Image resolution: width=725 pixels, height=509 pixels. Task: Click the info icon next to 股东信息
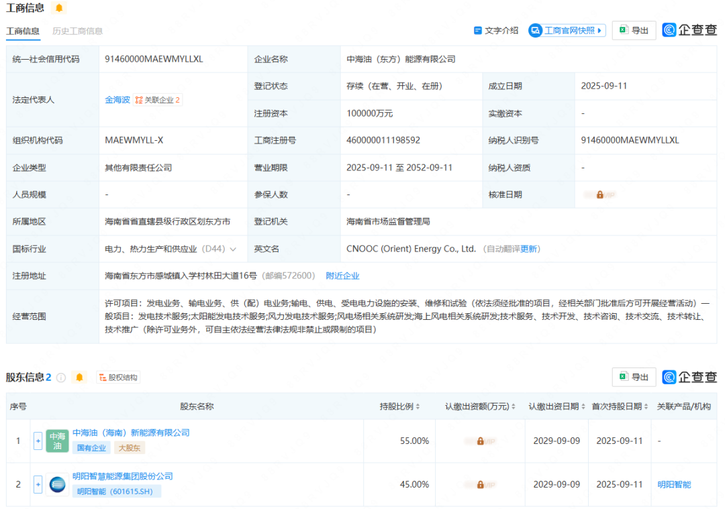[61, 378]
